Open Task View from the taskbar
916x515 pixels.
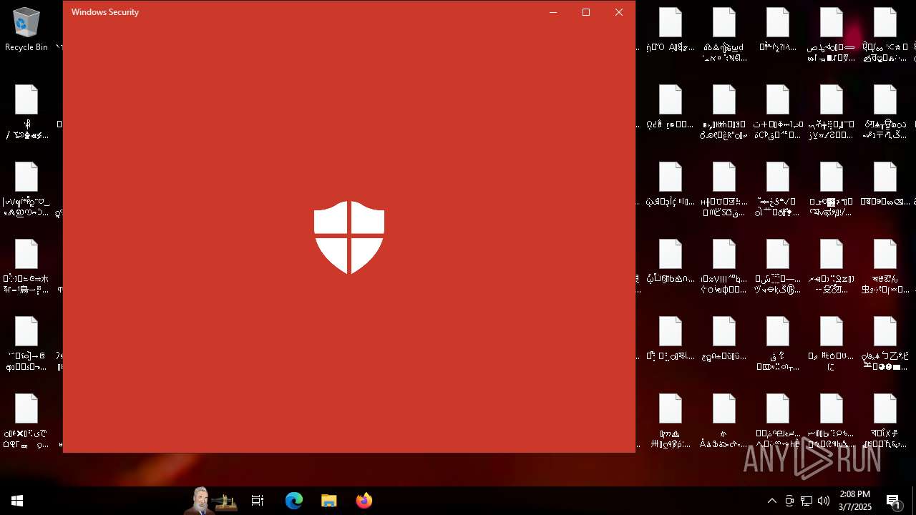tap(258, 501)
